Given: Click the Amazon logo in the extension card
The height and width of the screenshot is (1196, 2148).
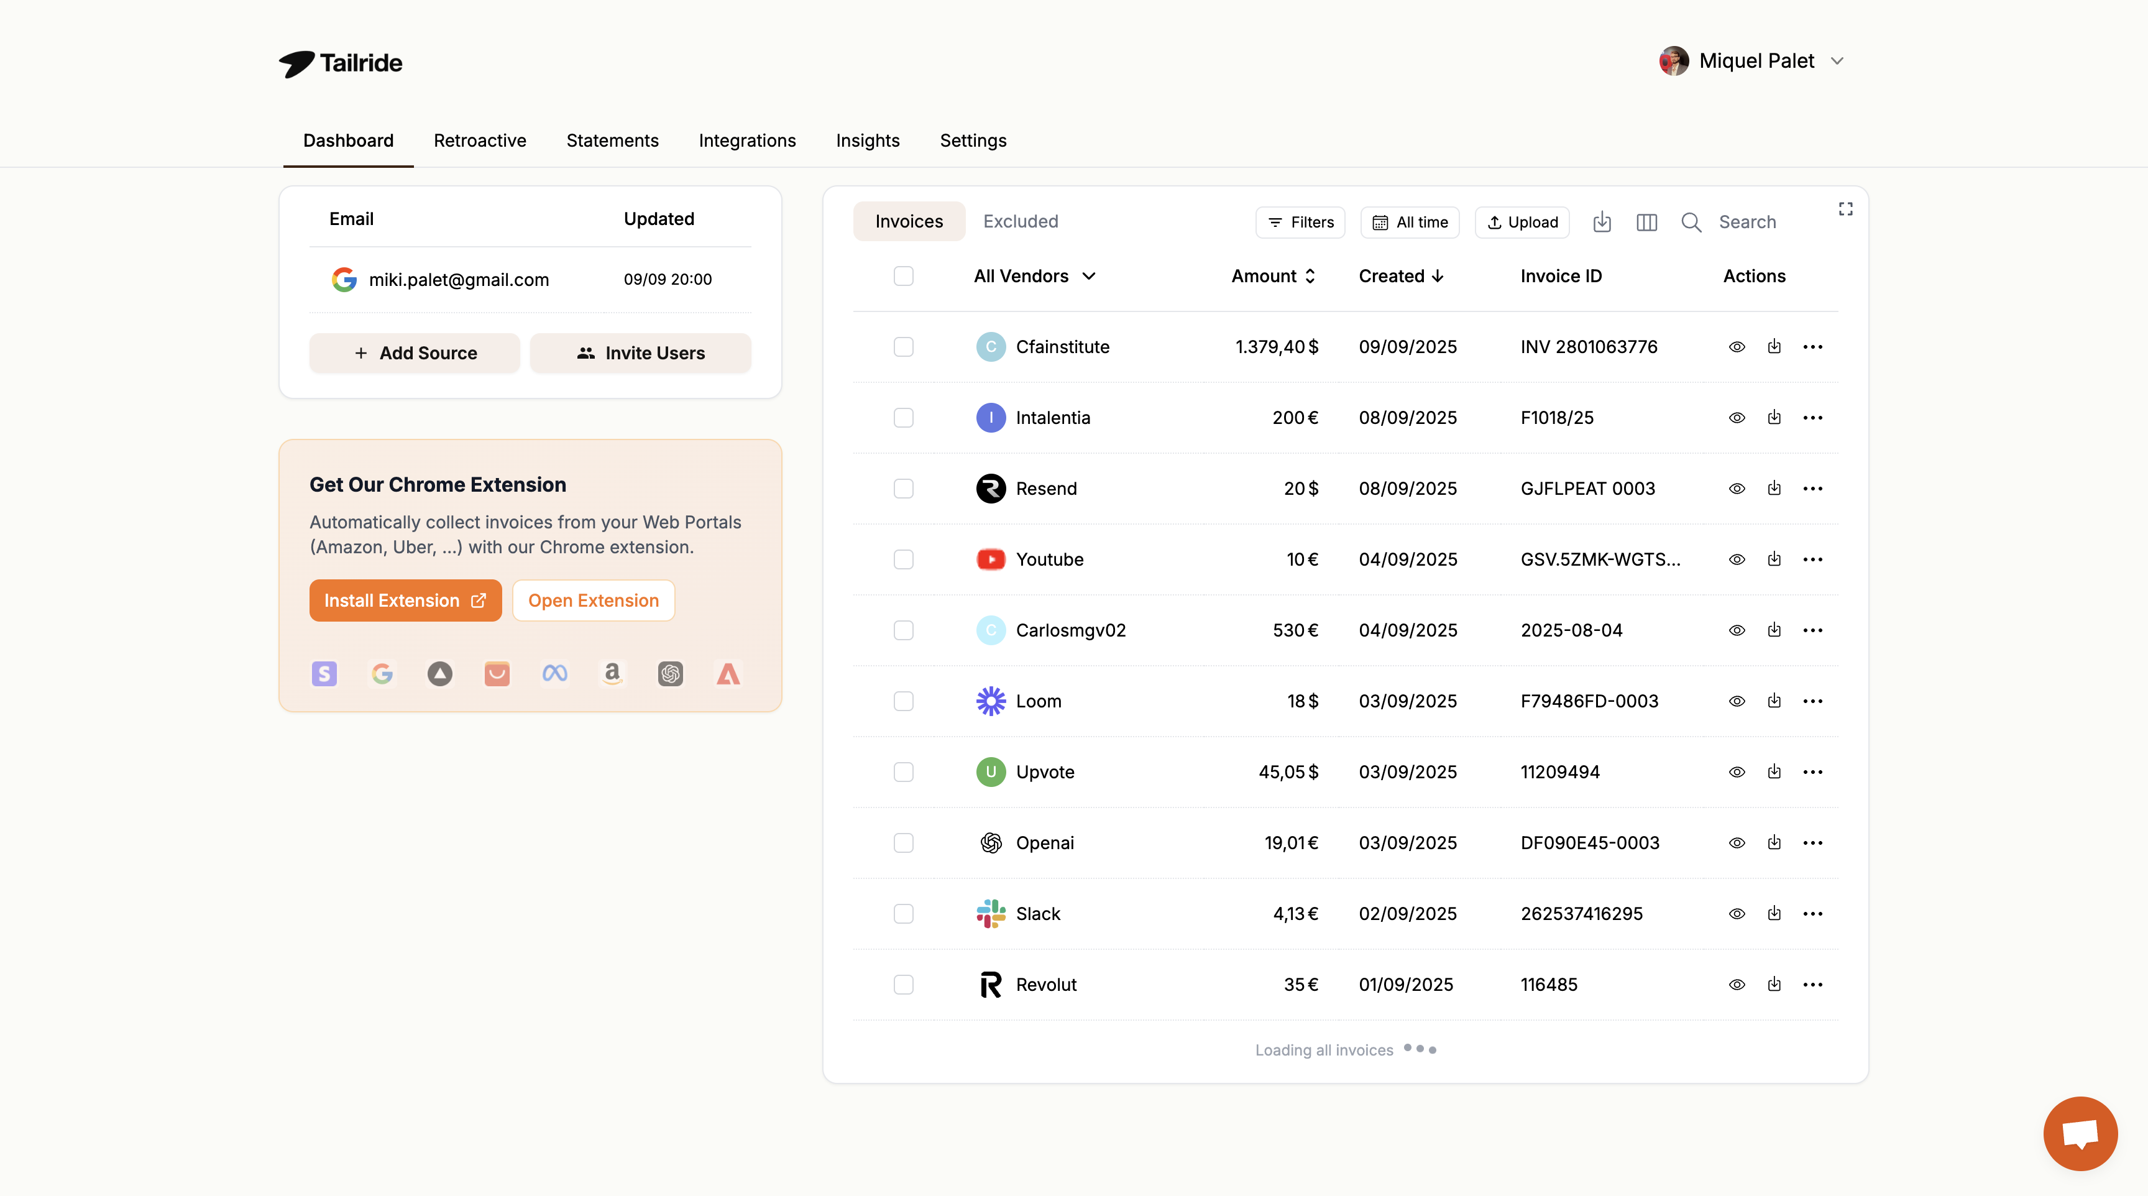Looking at the screenshot, I should (613, 674).
